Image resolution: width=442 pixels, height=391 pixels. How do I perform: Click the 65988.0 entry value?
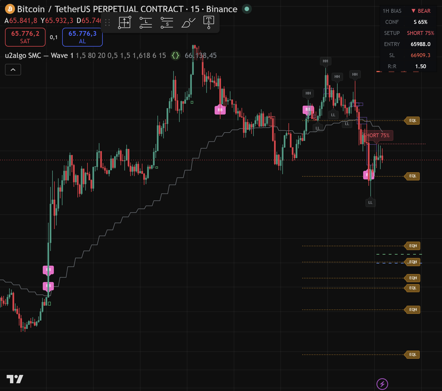[421, 44]
